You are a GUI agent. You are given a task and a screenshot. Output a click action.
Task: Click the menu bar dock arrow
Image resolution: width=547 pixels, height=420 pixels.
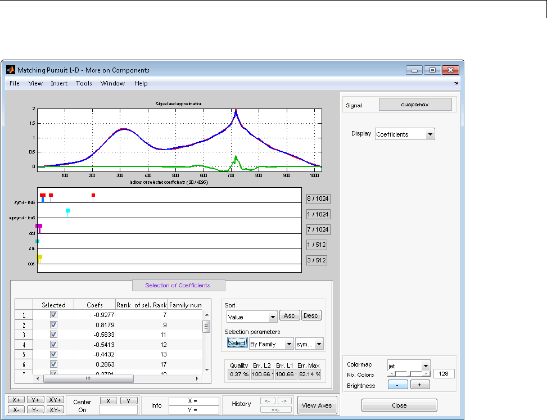(456, 83)
